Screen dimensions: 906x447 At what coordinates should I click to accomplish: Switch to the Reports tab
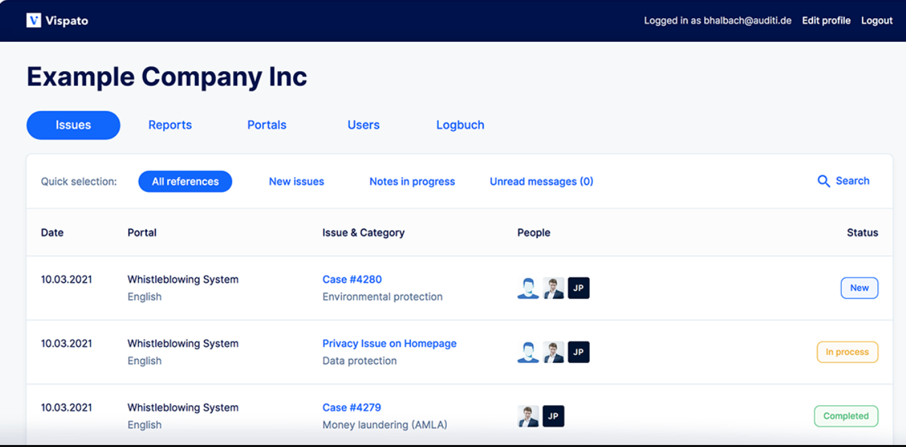170,124
